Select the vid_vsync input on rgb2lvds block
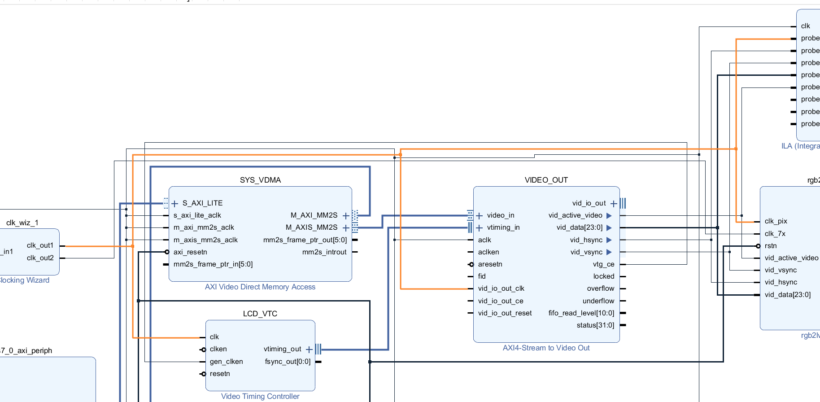This screenshot has height=402, width=820. [x=781, y=270]
